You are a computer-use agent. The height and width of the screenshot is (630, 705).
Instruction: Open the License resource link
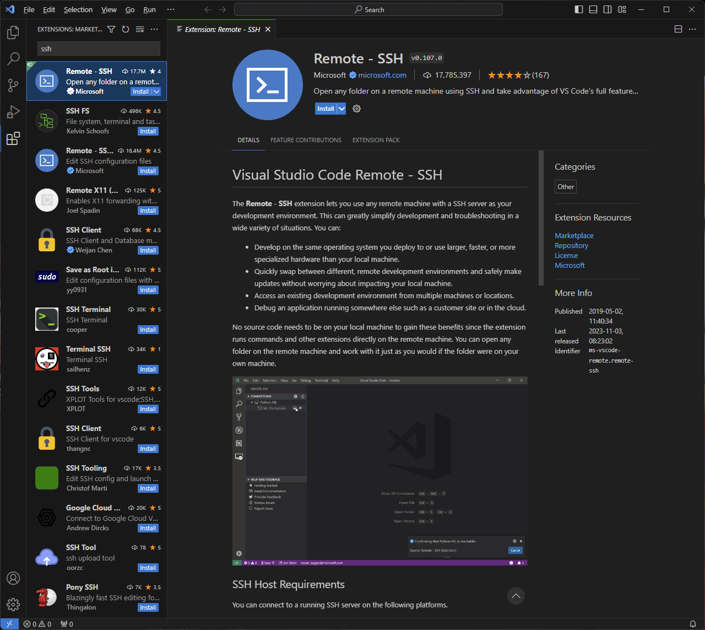point(566,255)
